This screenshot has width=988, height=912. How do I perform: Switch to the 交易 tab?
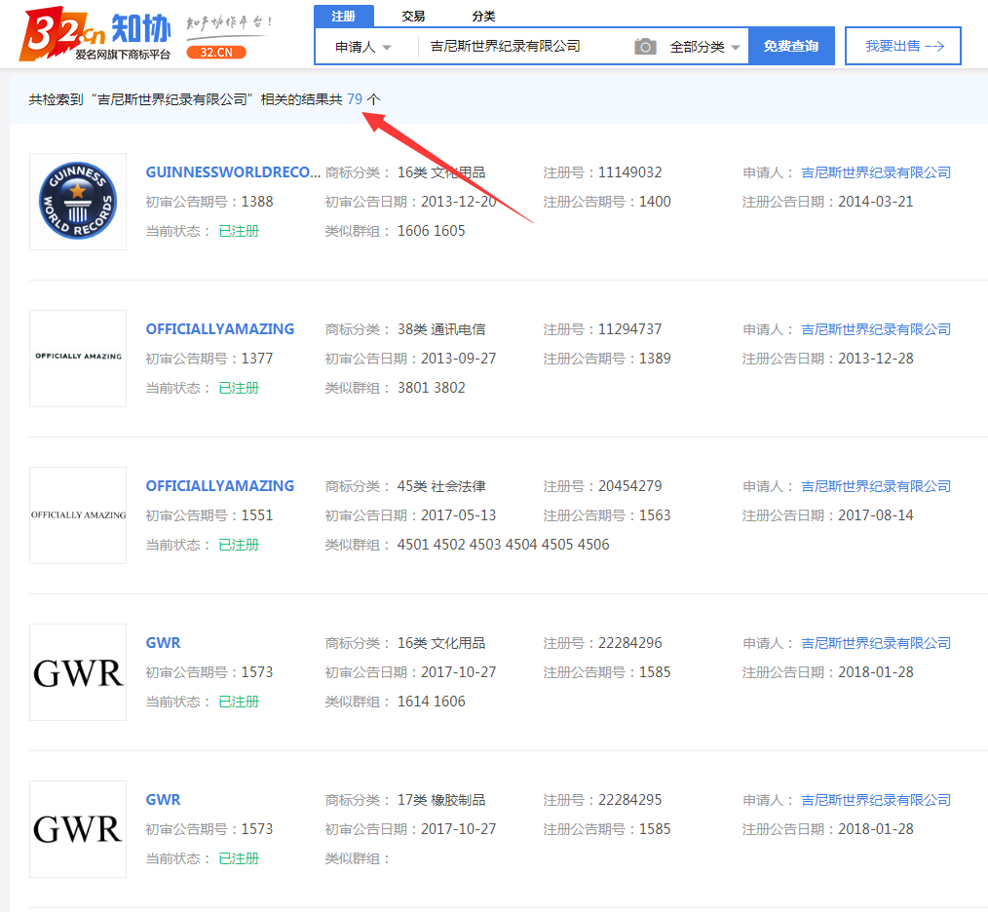413,16
